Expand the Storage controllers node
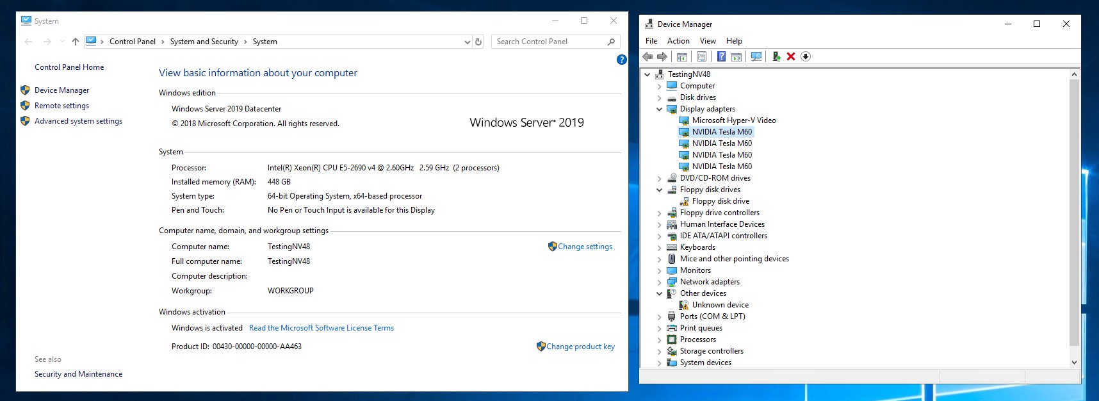The image size is (1099, 401). 659,352
